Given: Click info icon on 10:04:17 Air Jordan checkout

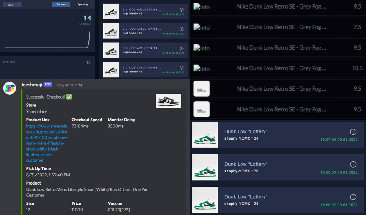Looking at the screenshot, I should (181, 29).
